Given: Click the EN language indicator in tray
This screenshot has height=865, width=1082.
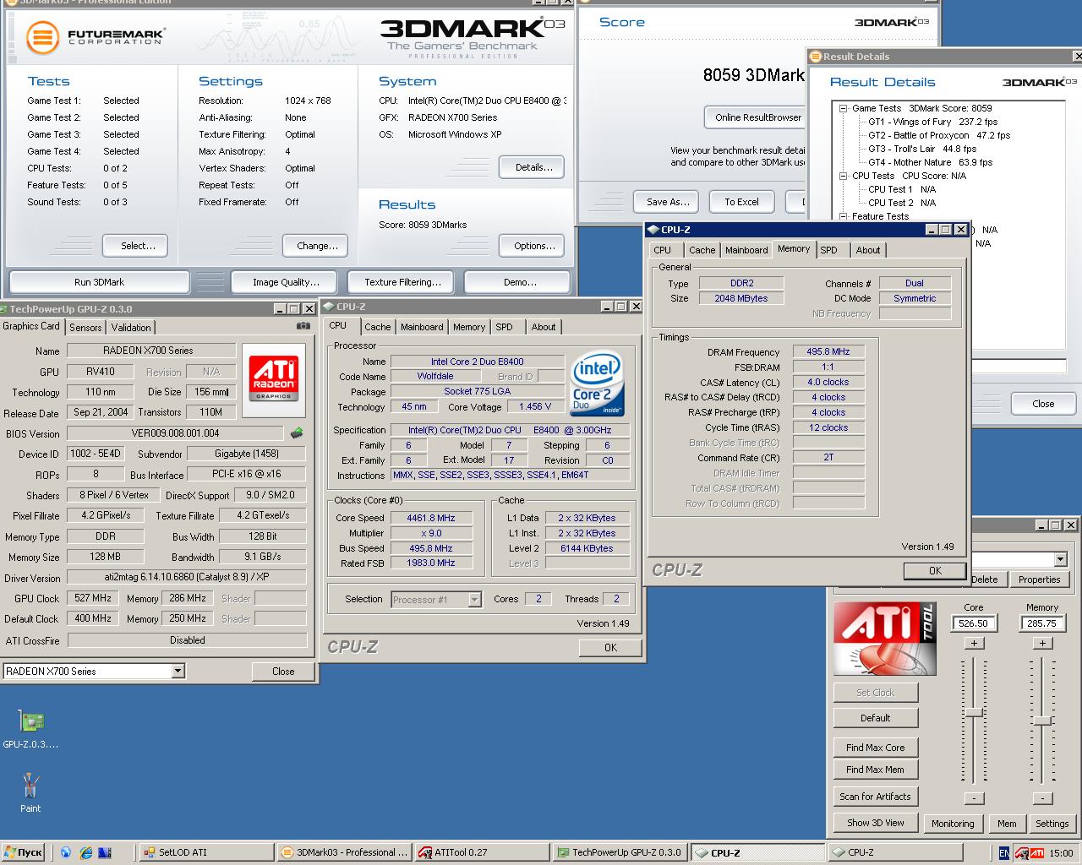Looking at the screenshot, I should pyautogui.click(x=1003, y=852).
